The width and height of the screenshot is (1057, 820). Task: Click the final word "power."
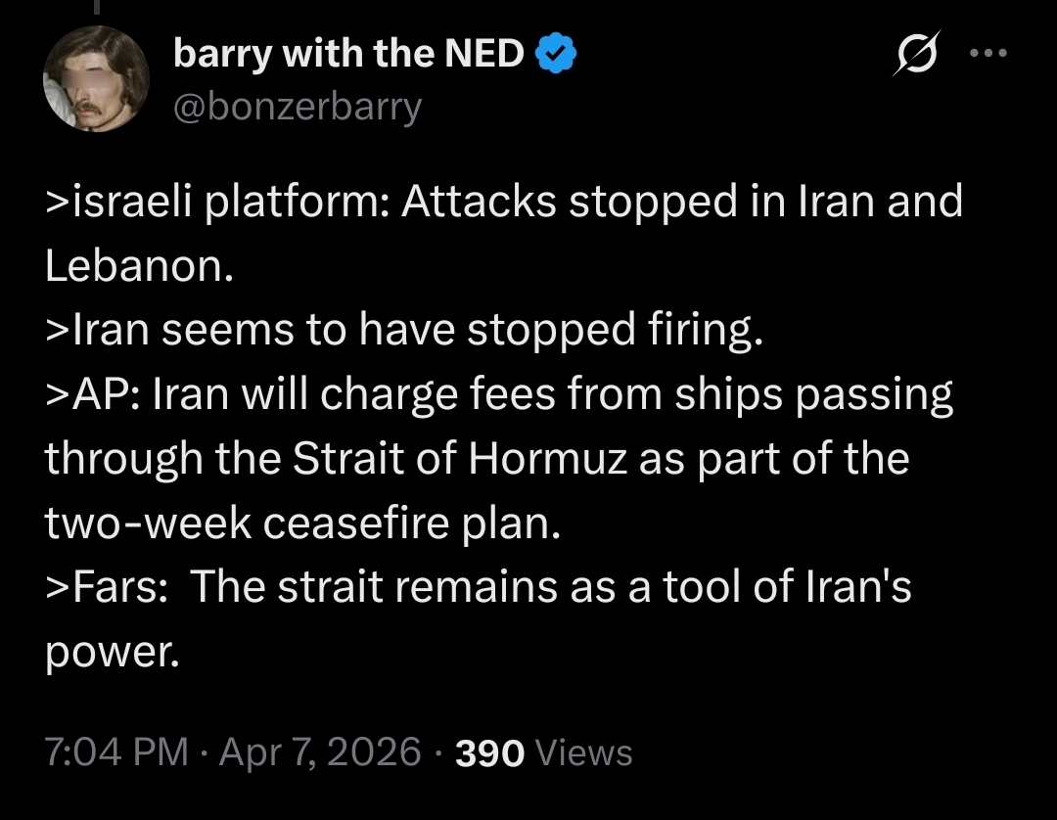[113, 653]
